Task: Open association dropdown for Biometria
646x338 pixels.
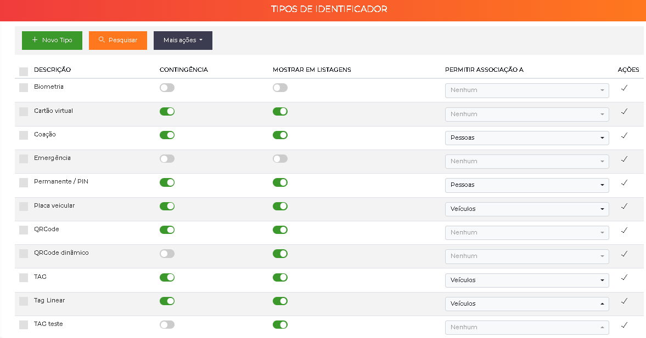Action: tap(527, 90)
